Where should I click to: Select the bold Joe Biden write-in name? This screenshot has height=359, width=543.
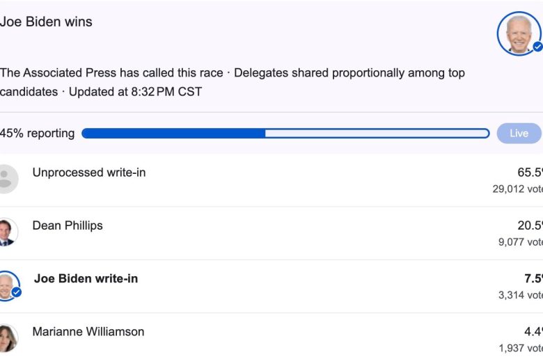coord(86,278)
